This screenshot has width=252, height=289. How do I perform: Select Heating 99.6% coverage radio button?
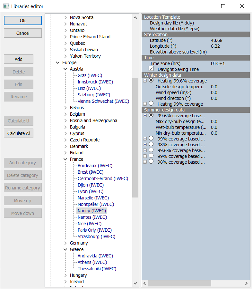[x=151, y=81]
